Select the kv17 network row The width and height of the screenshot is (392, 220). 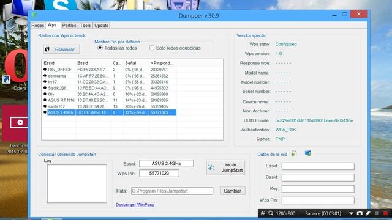(x=110, y=82)
